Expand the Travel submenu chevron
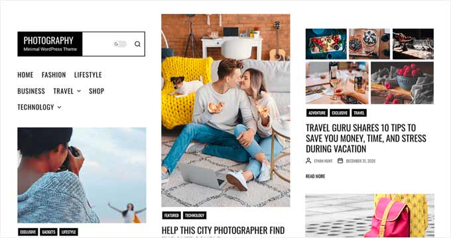This screenshot has width=451, height=238. (79, 91)
